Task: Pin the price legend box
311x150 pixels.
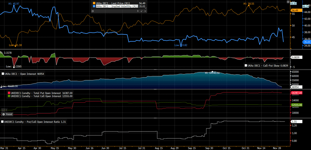Action: click(138, 11)
